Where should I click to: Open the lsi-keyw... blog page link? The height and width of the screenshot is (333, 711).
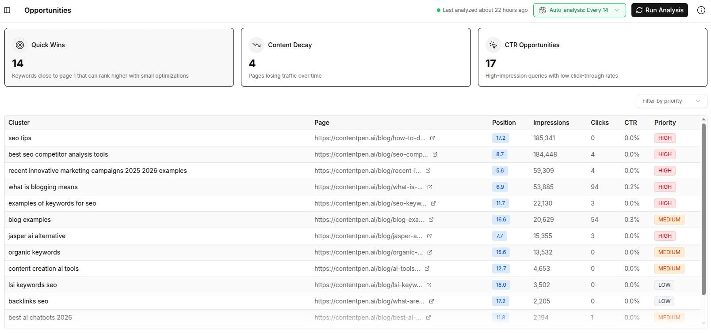coord(368,285)
